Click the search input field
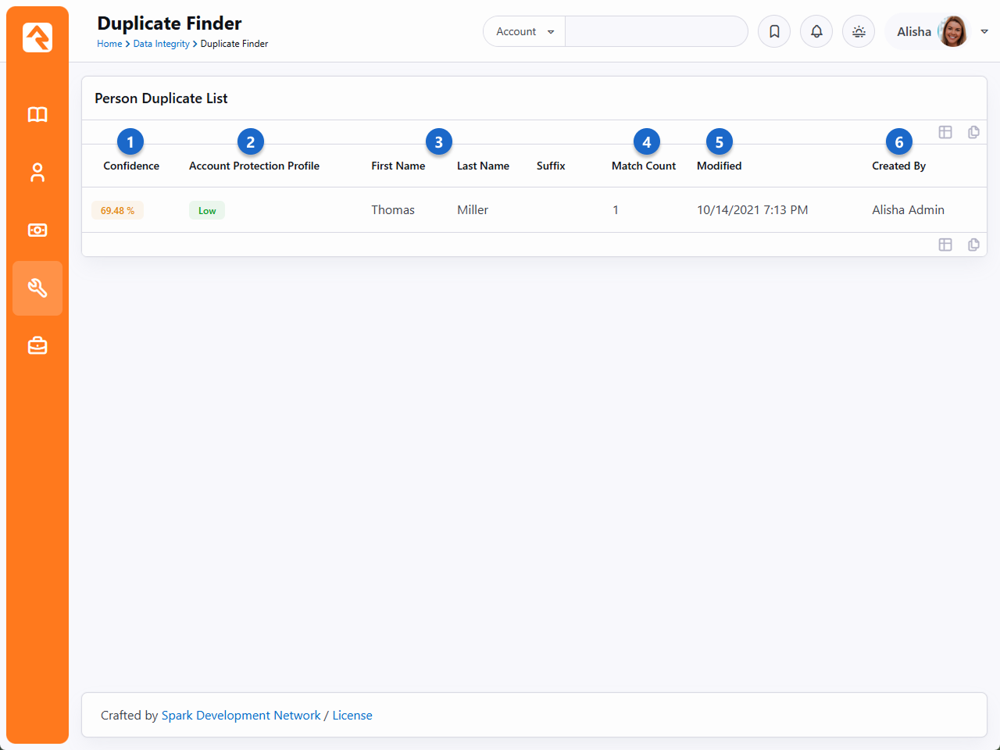 pyautogui.click(x=656, y=32)
